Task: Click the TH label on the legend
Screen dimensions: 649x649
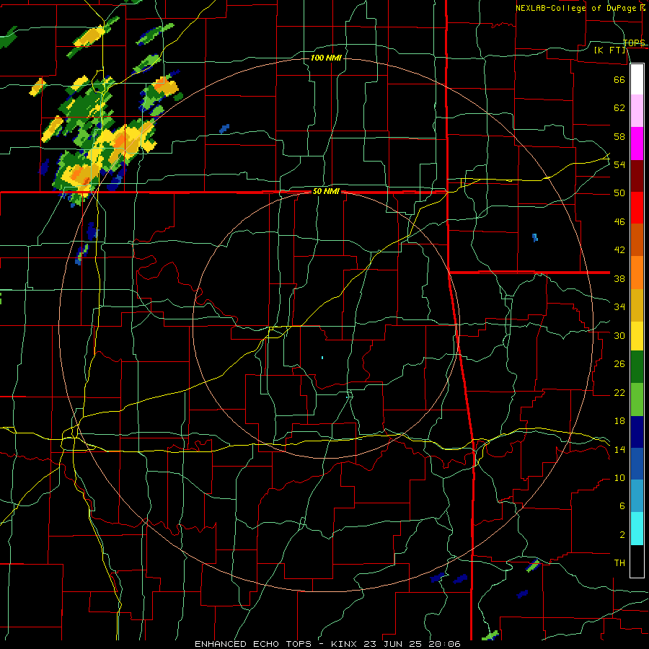Action: click(x=619, y=563)
